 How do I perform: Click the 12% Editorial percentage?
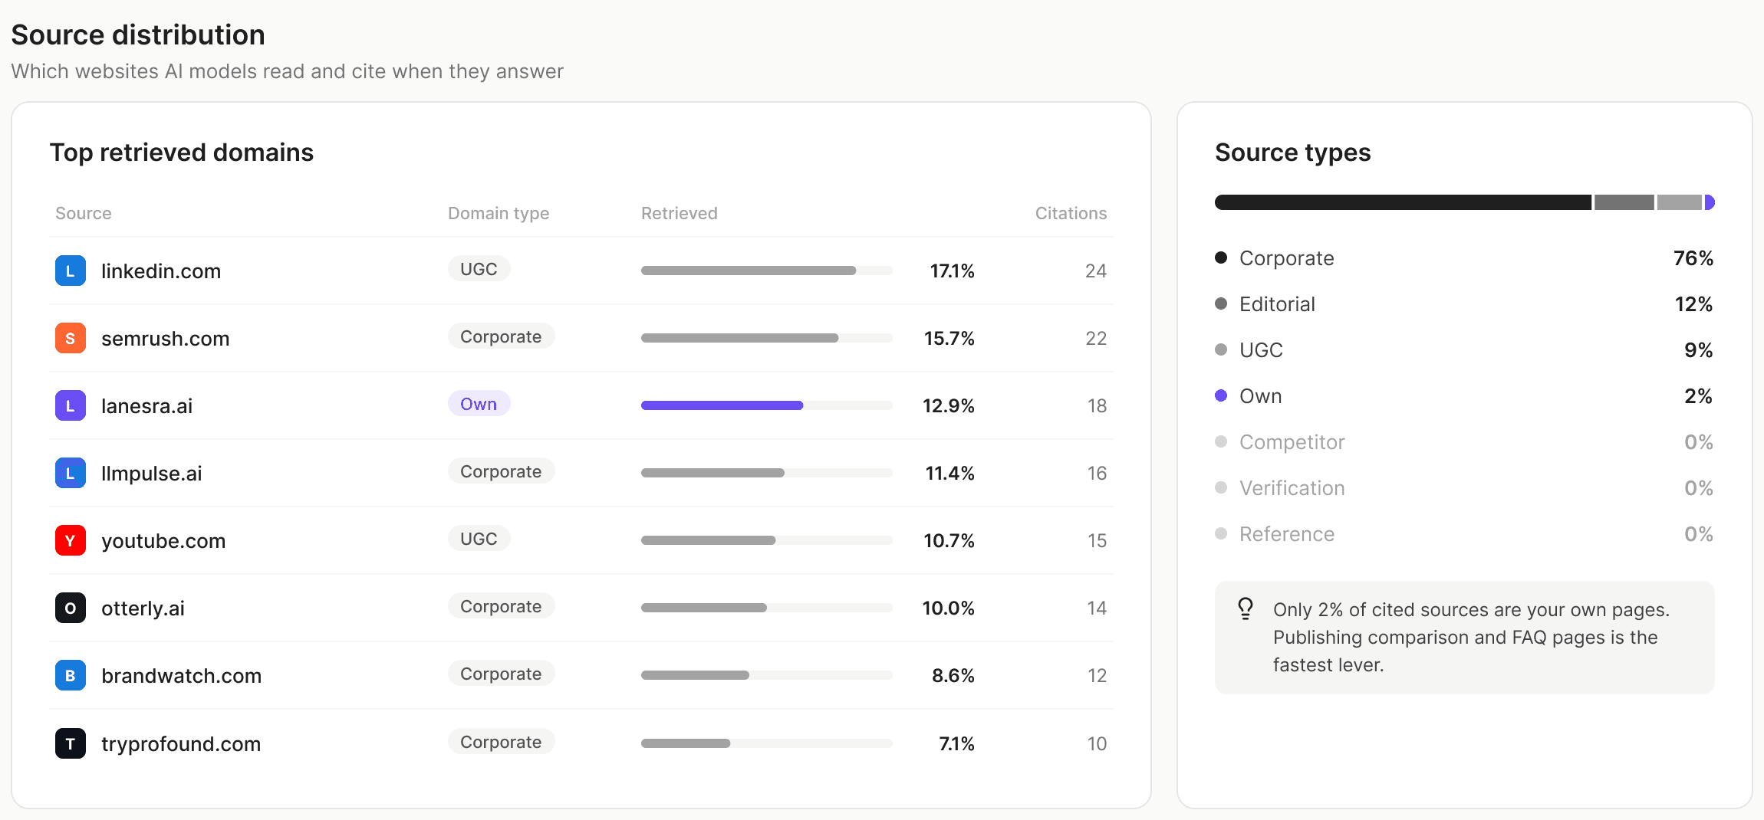pyautogui.click(x=1694, y=304)
